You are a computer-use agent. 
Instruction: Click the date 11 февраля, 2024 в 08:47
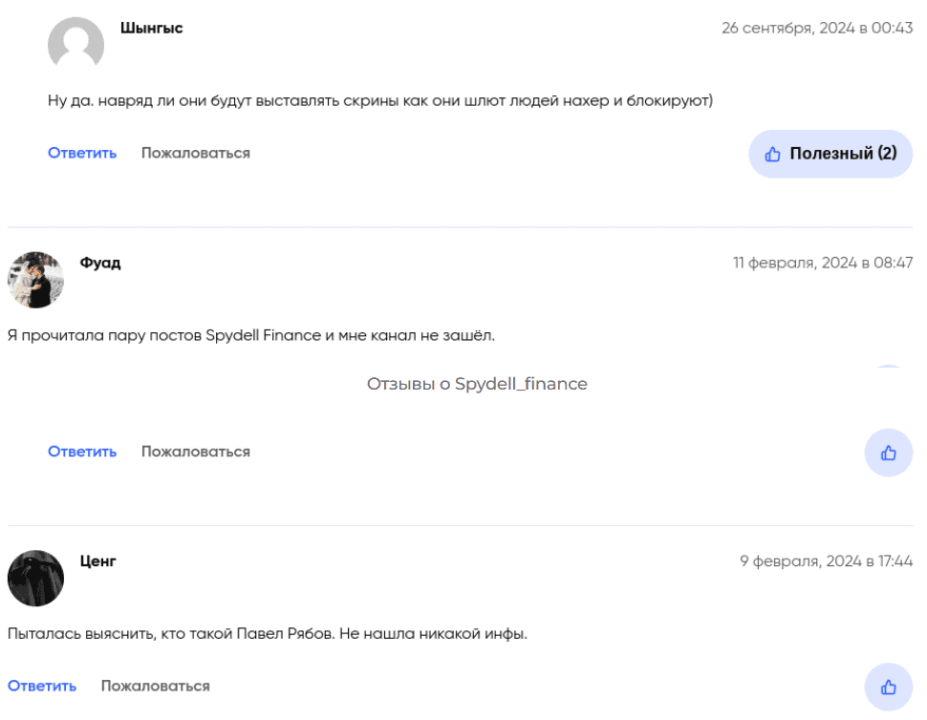point(823,263)
